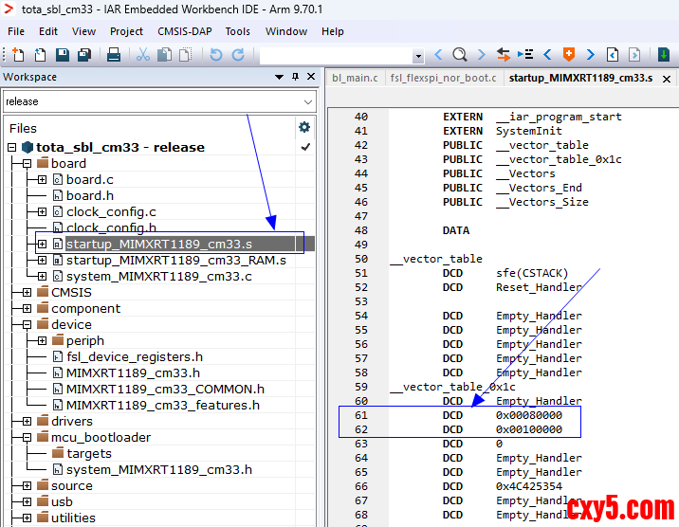This screenshot has width=679, height=527.
Task: Switch to the bl_main.c tab
Action: (355, 78)
